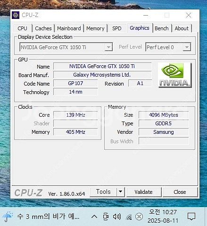This screenshot has width=207, height=226.
Task: Open the Tools dropdown arrow
Action: (x=121, y=192)
